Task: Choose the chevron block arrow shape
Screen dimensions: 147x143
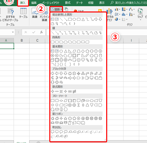Action: [x=83, y=78]
